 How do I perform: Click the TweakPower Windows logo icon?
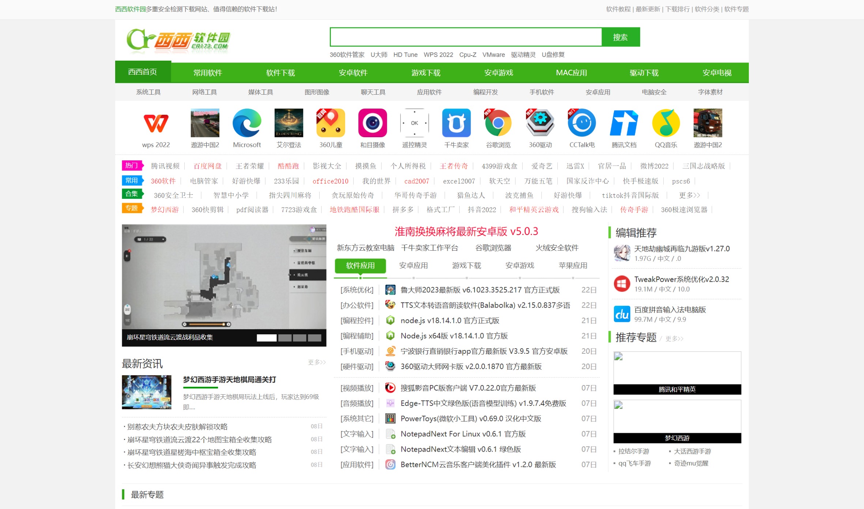tap(622, 284)
